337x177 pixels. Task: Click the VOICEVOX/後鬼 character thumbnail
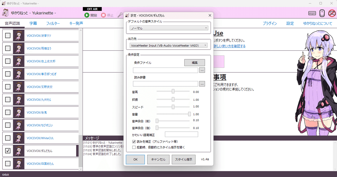(x=19, y=112)
